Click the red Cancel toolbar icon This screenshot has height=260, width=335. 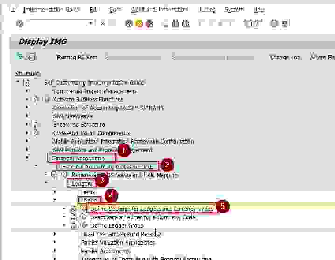click(x=149, y=23)
